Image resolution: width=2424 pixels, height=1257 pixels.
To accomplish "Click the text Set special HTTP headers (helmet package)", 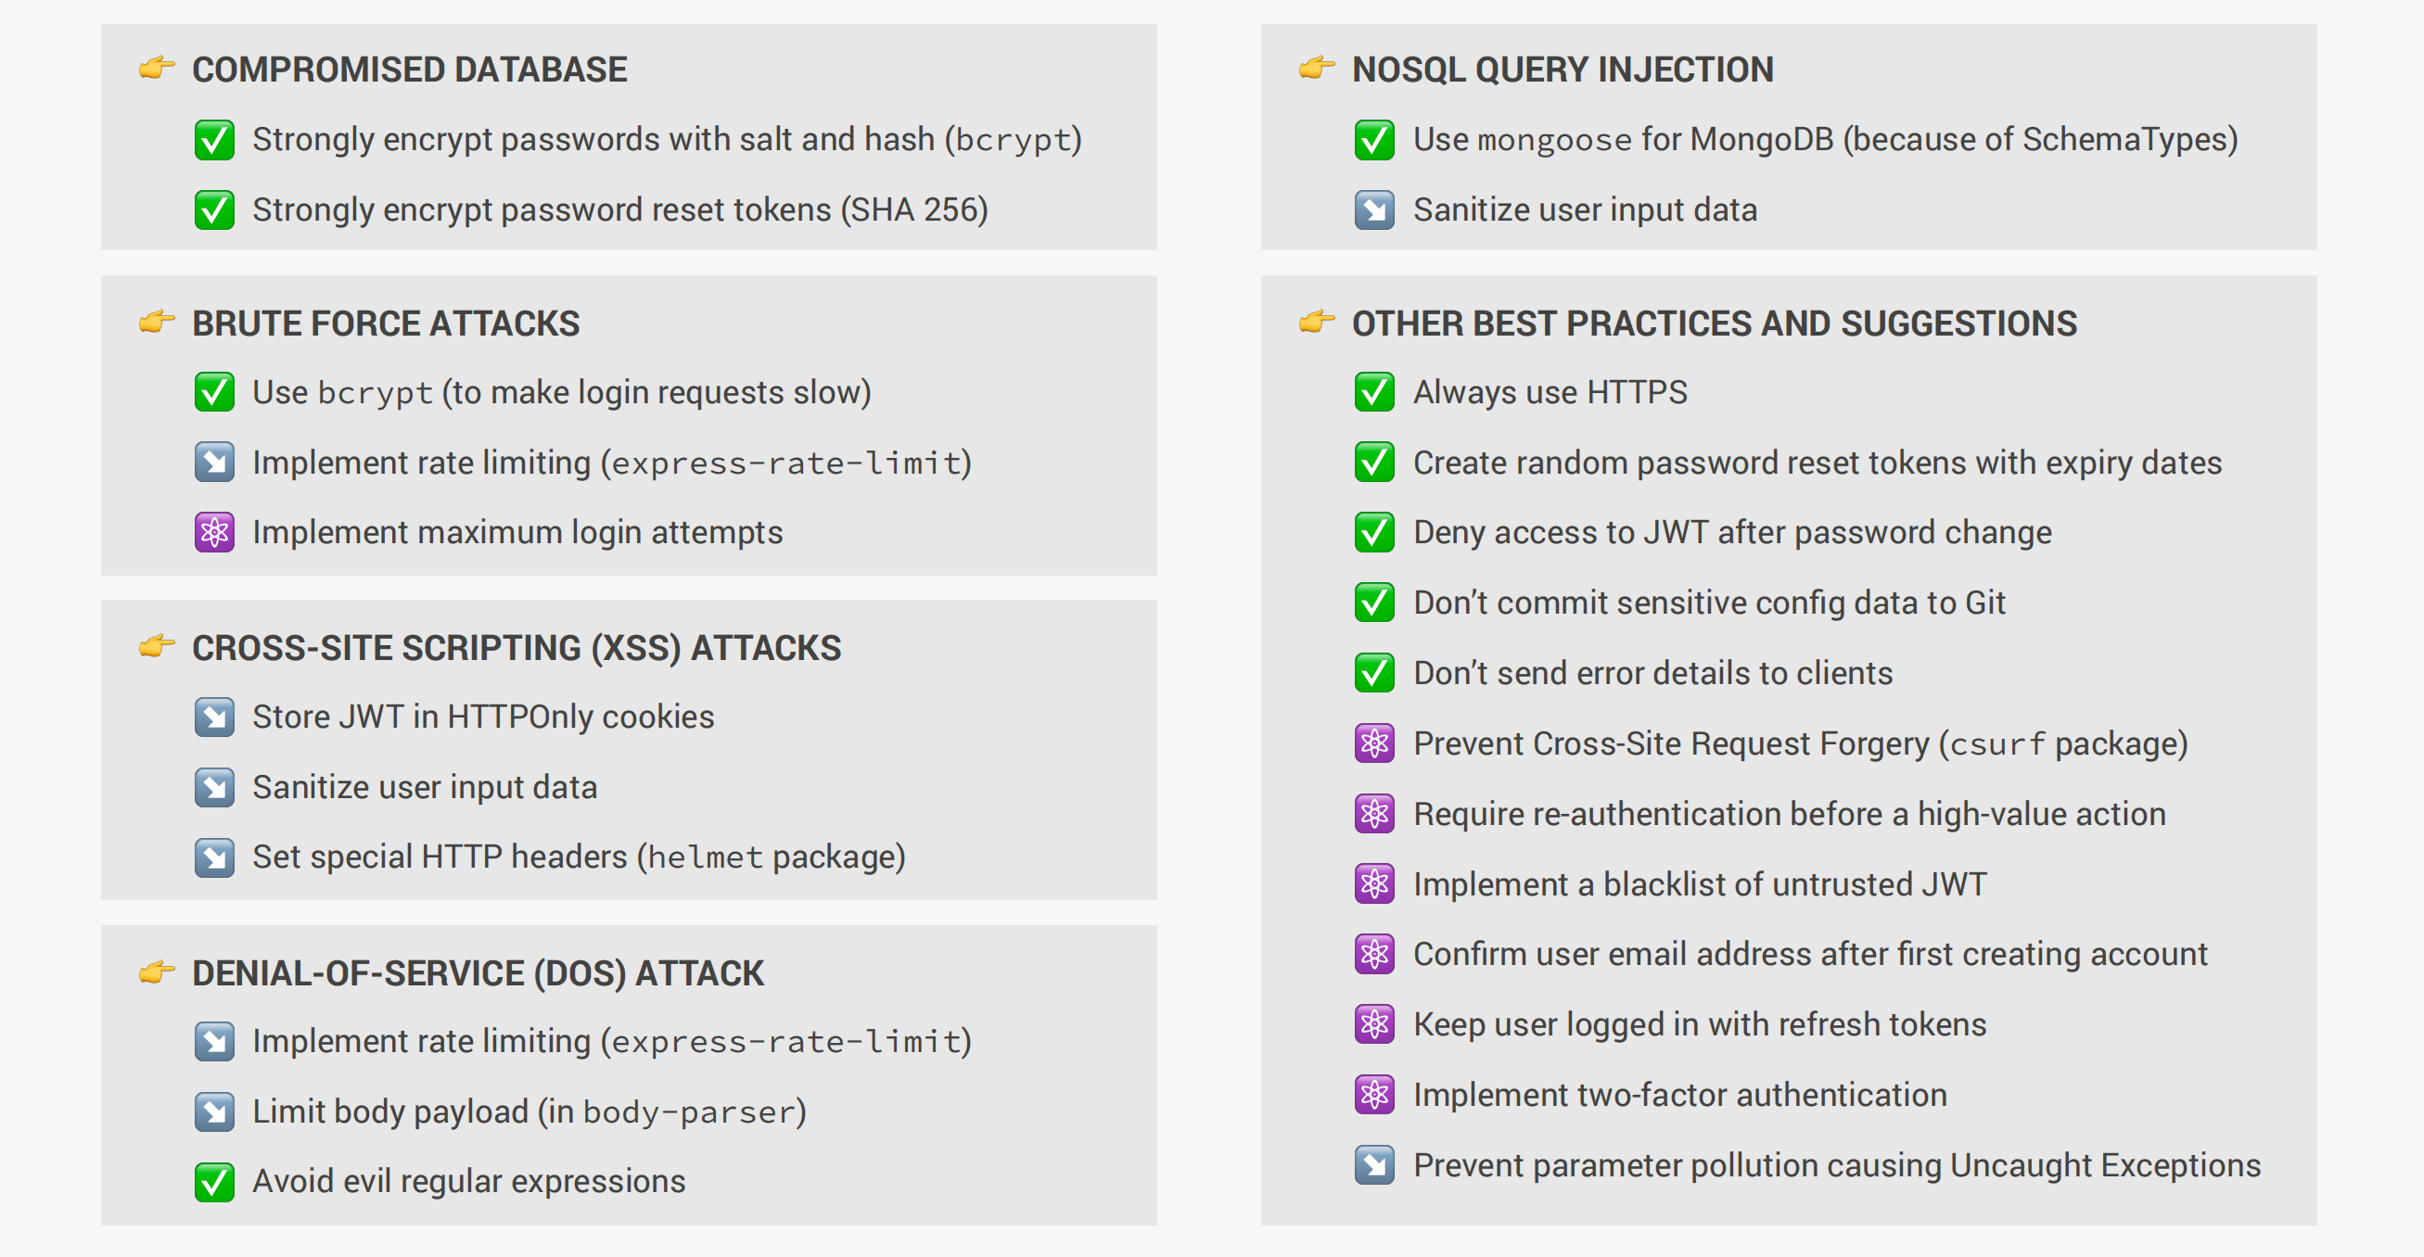I will click(579, 857).
